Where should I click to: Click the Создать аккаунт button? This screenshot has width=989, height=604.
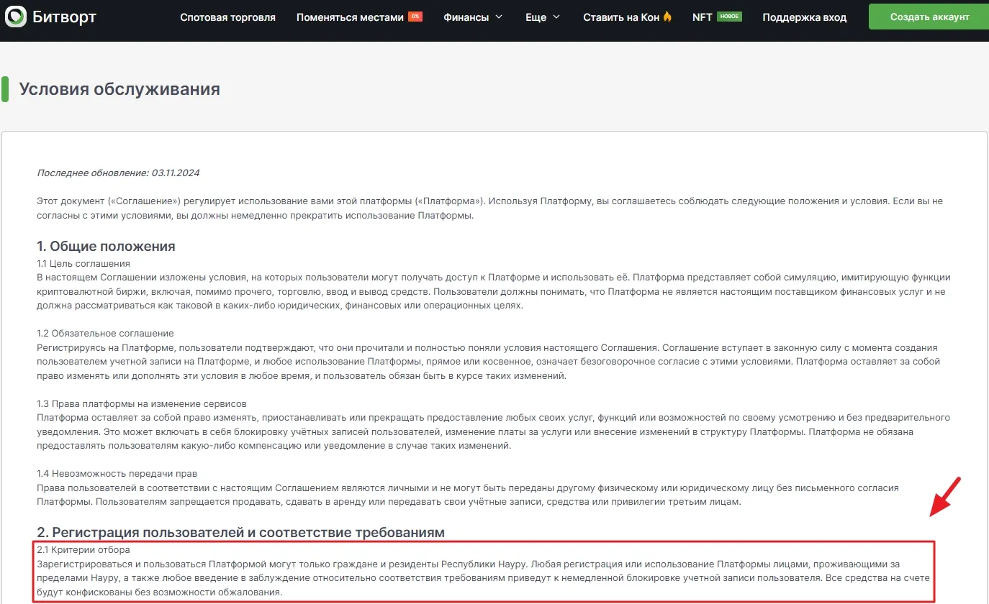click(x=929, y=17)
